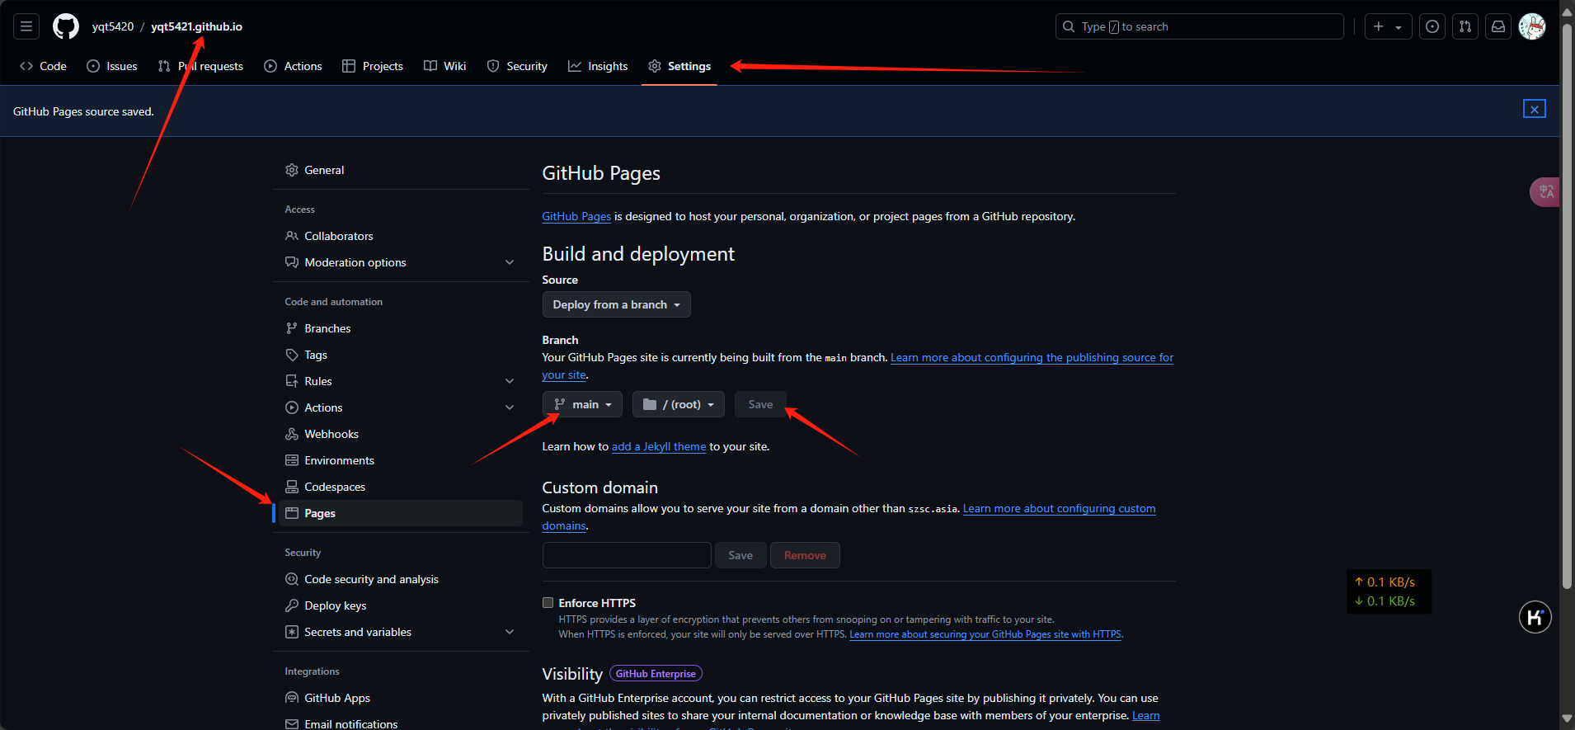Open 'Learn more about securing your GitHub Pages site' link
Screen dimensions: 1575x730
point(985,634)
